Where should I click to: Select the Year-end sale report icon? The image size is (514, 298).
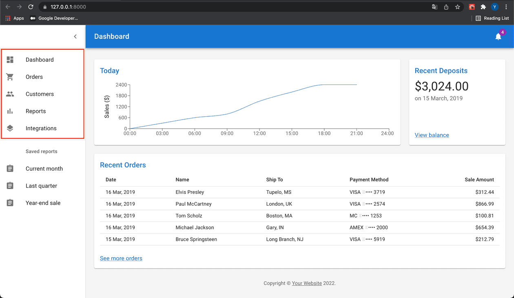click(10, 203)
